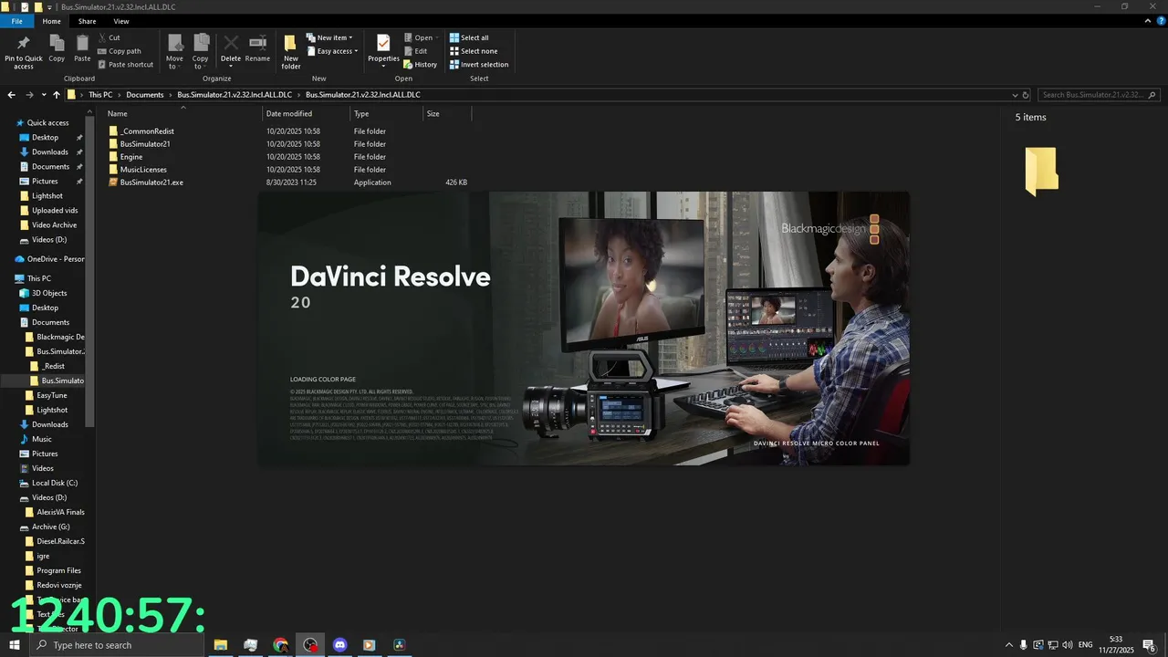The height and width of the screenshot is (657, 1168).
Task: Open the File menu
Action: pos(16,21)
